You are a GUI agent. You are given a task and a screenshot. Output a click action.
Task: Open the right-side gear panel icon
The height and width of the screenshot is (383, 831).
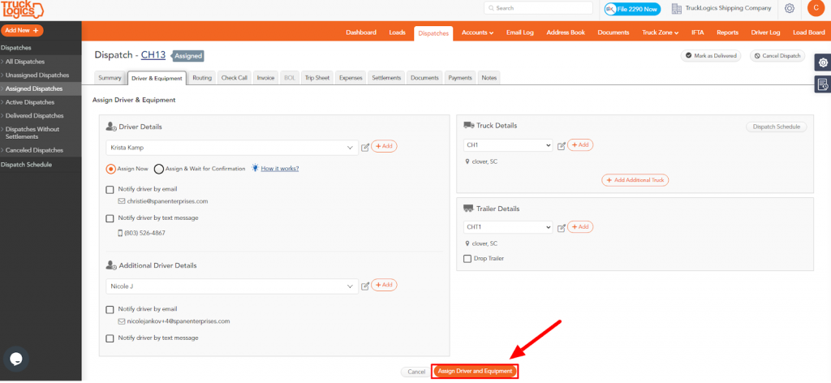823,62
